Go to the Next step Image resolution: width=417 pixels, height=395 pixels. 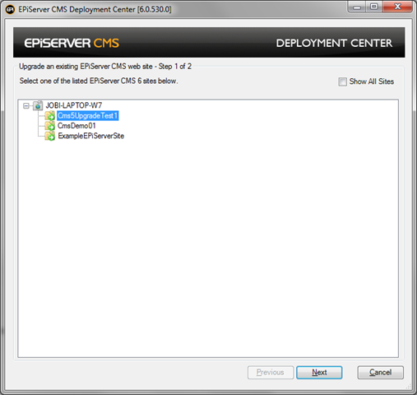[319, 373]
